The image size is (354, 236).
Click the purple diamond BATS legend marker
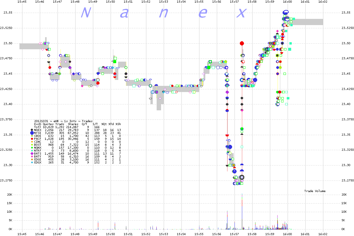[32, 153]
